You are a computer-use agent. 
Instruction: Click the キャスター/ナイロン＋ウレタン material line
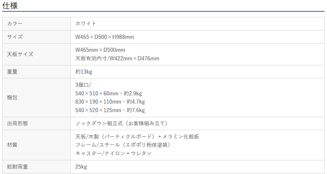(x=114, y=154)
